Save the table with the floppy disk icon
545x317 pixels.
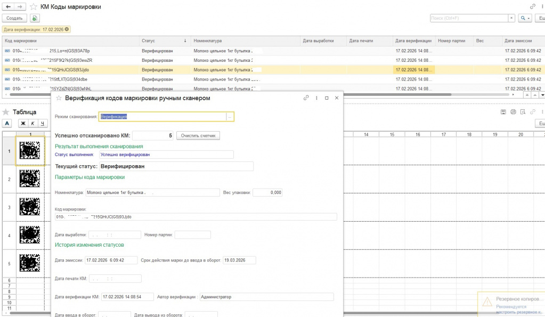click(503, 112)
